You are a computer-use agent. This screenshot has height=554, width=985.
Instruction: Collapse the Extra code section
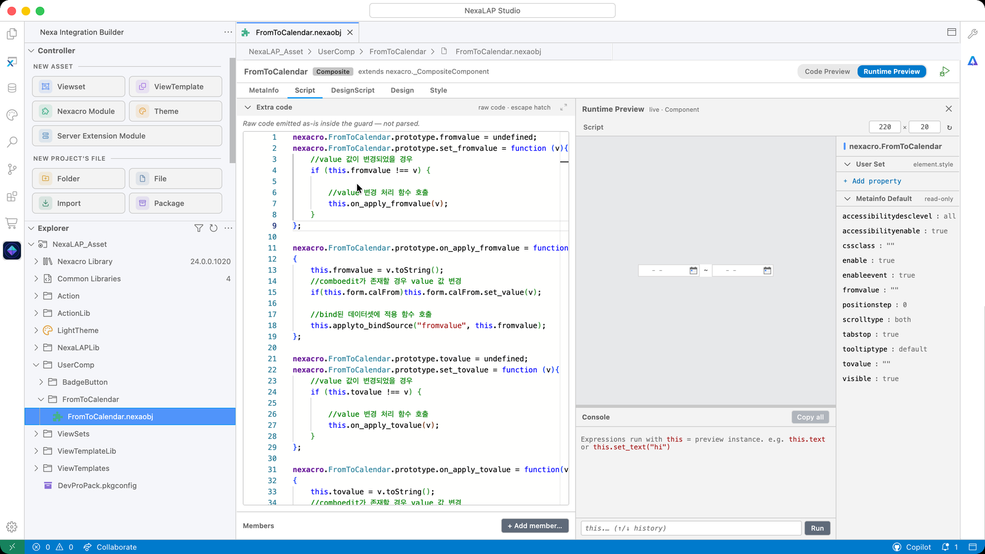coord(247,107)
